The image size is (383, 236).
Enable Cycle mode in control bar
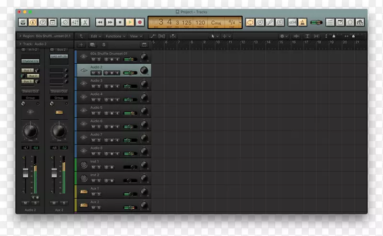[249, 22]
